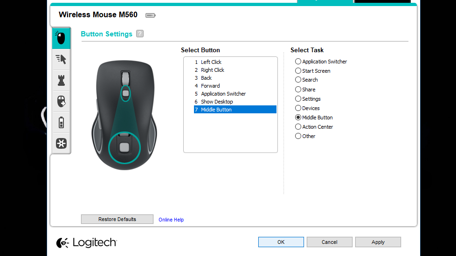
Task: Select button 1 Left Click
Action: coord(235,62)
